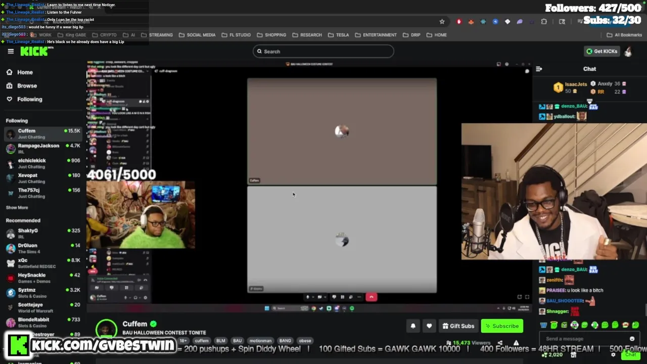Open elchiclekick channel in sidebar

click(43, 163)
